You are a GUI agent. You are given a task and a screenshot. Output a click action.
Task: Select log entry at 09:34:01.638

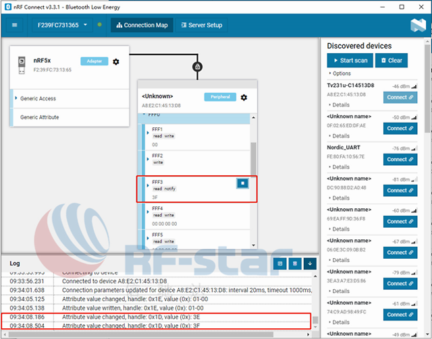(157, 290)
